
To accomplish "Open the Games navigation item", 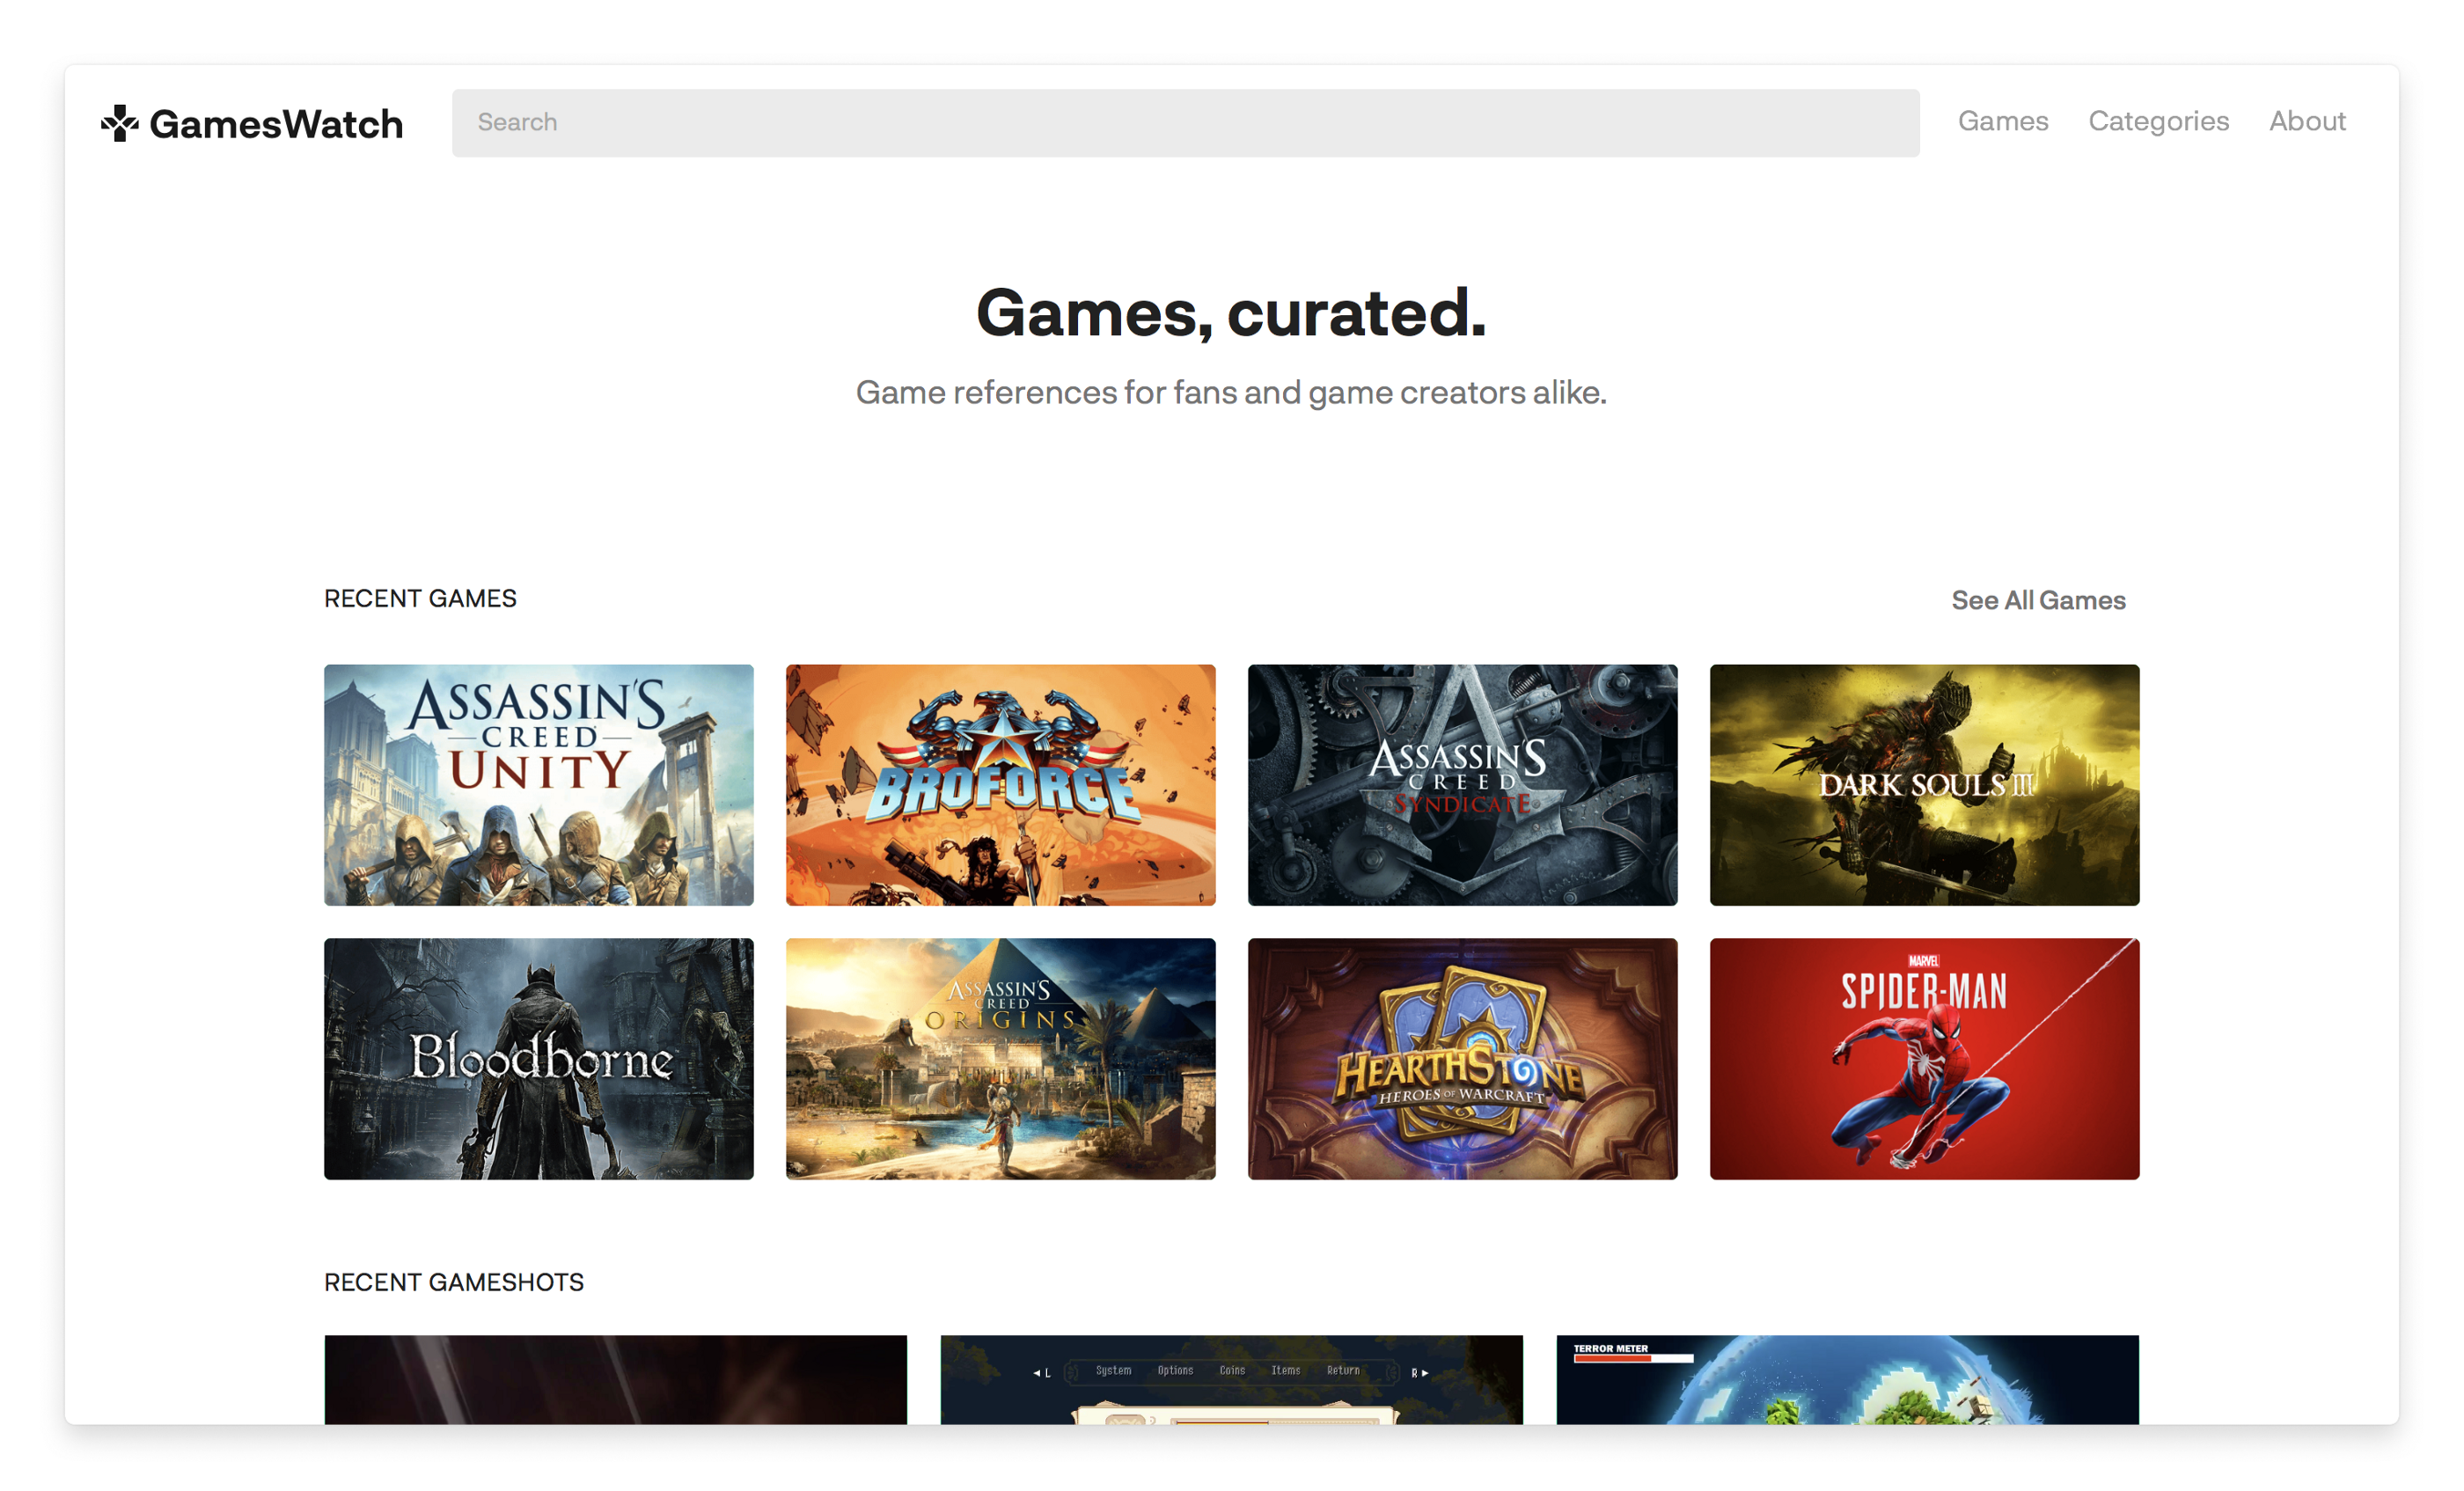I will (x=2003, y=121).
